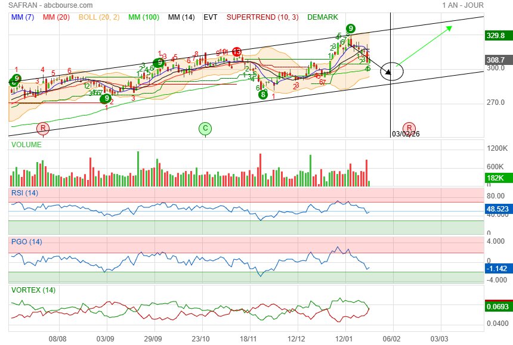Click the leftmost R event marker
513x345 pixels.
coord(43,128)
